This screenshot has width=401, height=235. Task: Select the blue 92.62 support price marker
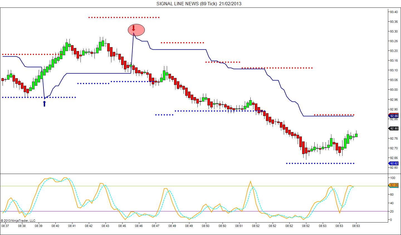(393, 163)
